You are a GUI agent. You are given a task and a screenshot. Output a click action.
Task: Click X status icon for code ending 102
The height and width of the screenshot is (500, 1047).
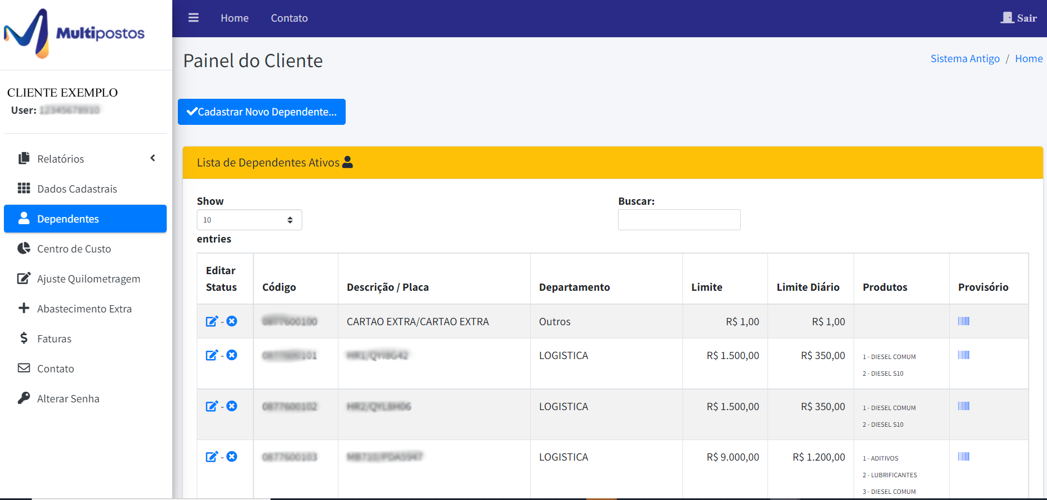click(x=232, y=406)
